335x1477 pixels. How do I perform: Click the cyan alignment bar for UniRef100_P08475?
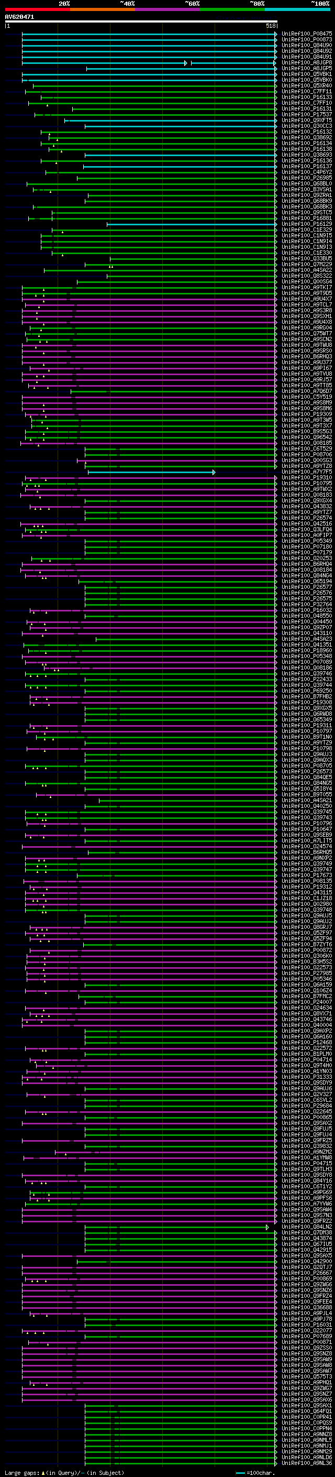pyautogui.click(x=150, y=34)
